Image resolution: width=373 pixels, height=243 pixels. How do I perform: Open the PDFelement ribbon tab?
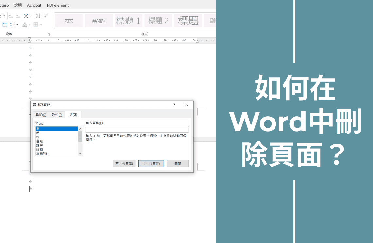[58, 5]
